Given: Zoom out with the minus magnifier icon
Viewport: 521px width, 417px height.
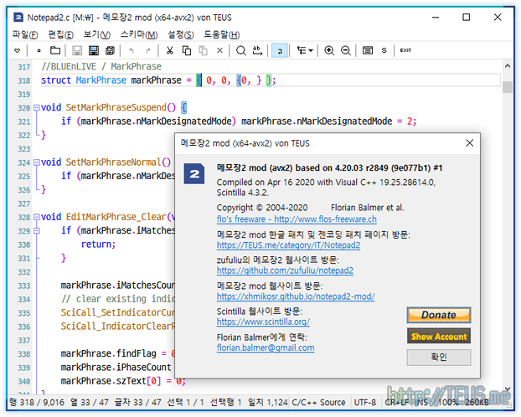Looking at the screenshot, I should click(346, 50).
